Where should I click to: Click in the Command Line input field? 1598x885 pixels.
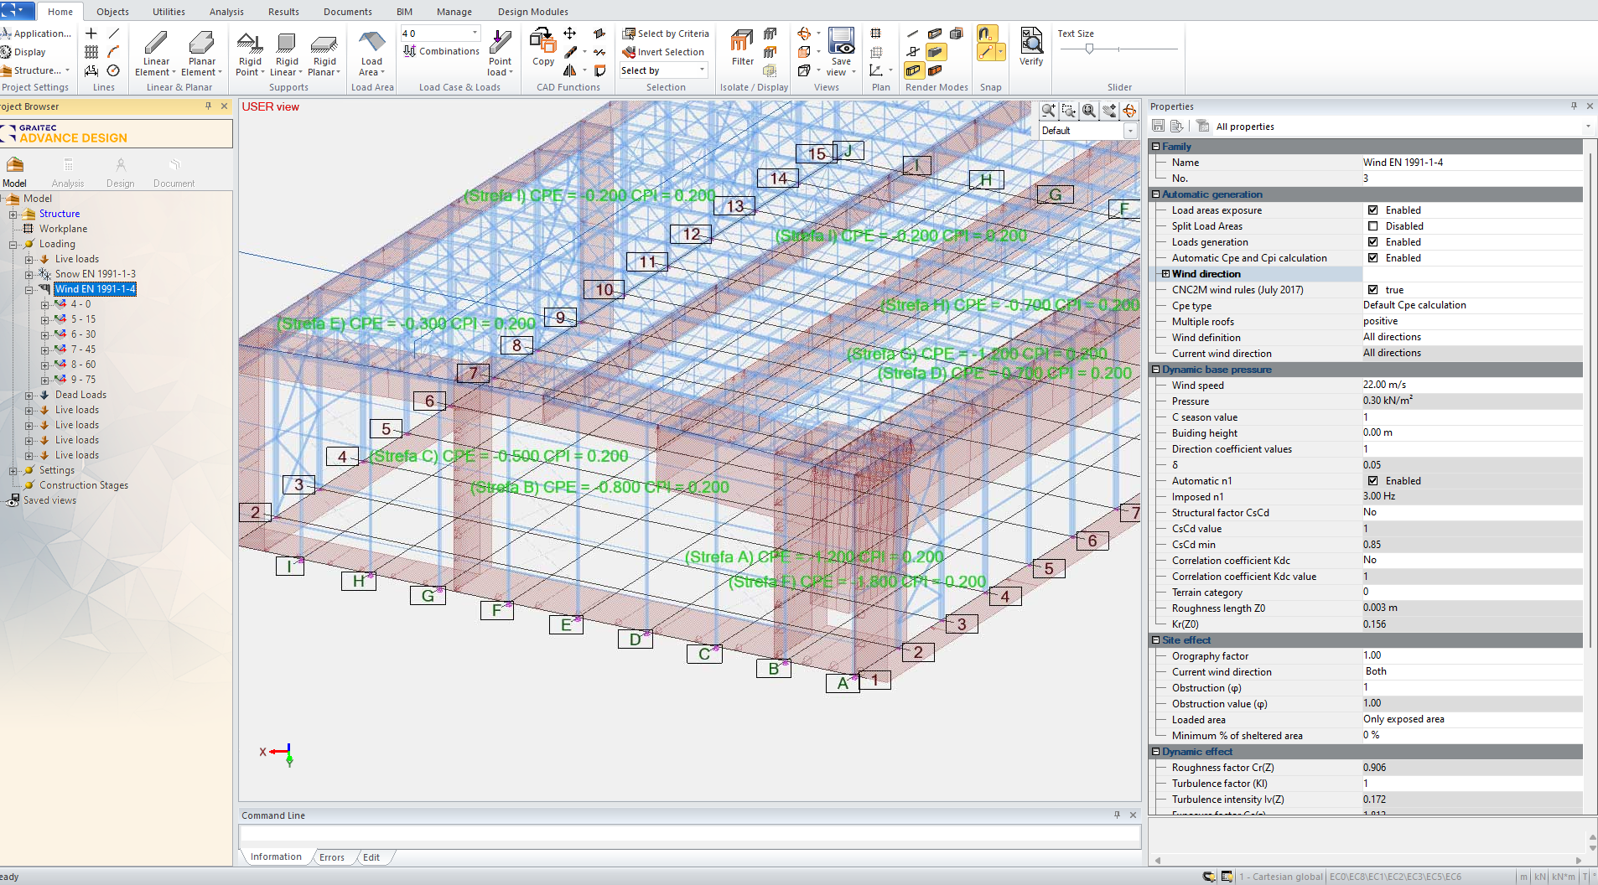click(x=689, y=835)
